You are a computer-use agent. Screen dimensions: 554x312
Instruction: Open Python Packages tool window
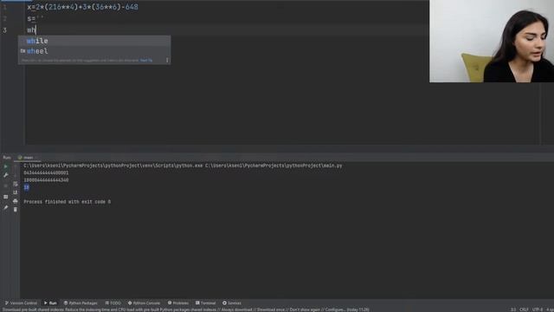[81, 302]
